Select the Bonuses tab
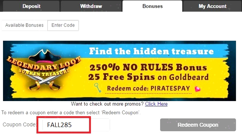The height and width of the screenshot is (135, 242). [152, 6]
